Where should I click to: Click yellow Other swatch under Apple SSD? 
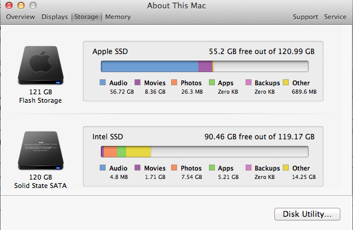[x=286, y=82]
